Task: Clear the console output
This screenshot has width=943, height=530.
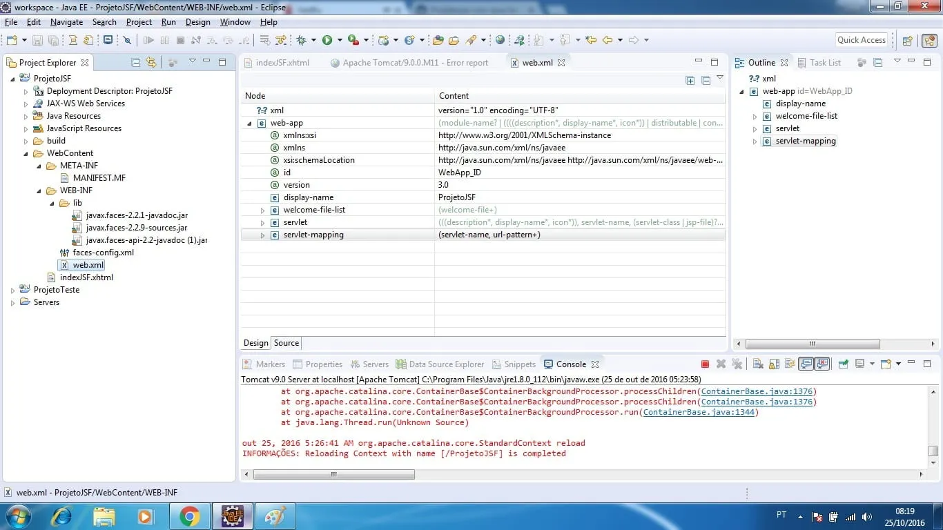Action: point(757,364)
